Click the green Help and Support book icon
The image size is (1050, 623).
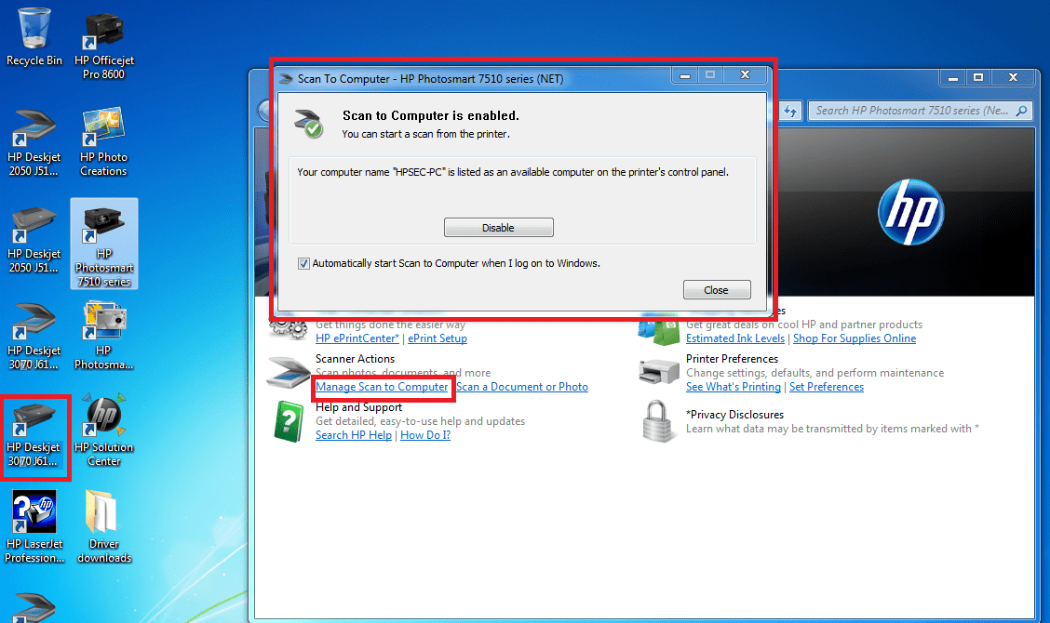coord(289,421)
